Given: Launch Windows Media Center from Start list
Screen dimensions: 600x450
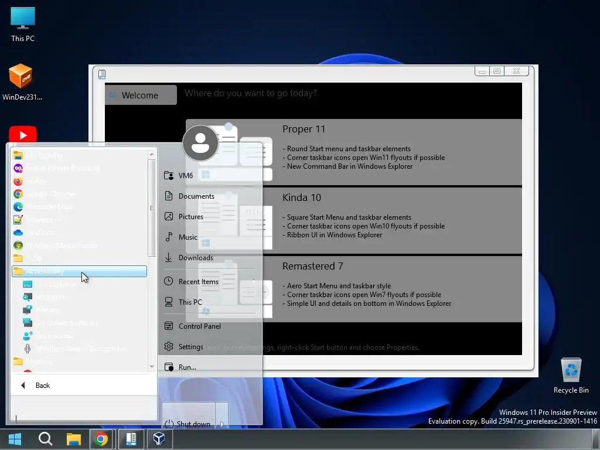Looking at the screenshot, I should 79,246.
